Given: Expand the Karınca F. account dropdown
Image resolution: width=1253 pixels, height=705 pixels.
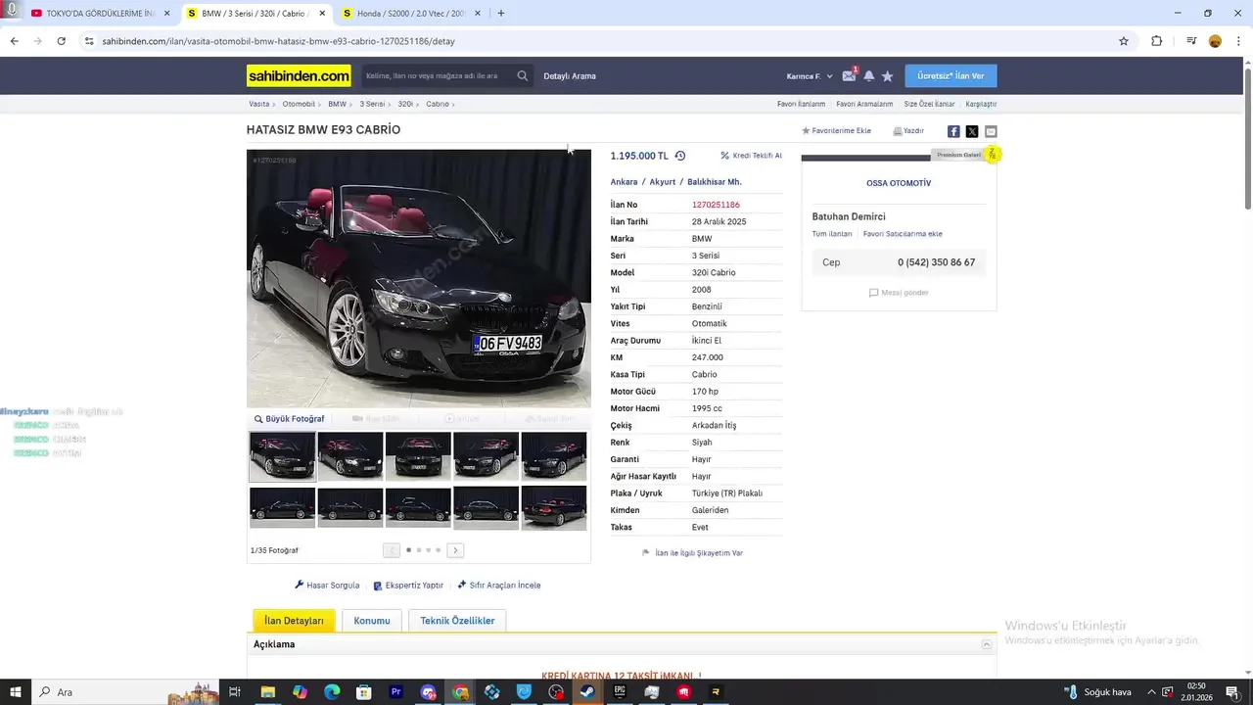Looking at the screenshot, I should [810, 76].
